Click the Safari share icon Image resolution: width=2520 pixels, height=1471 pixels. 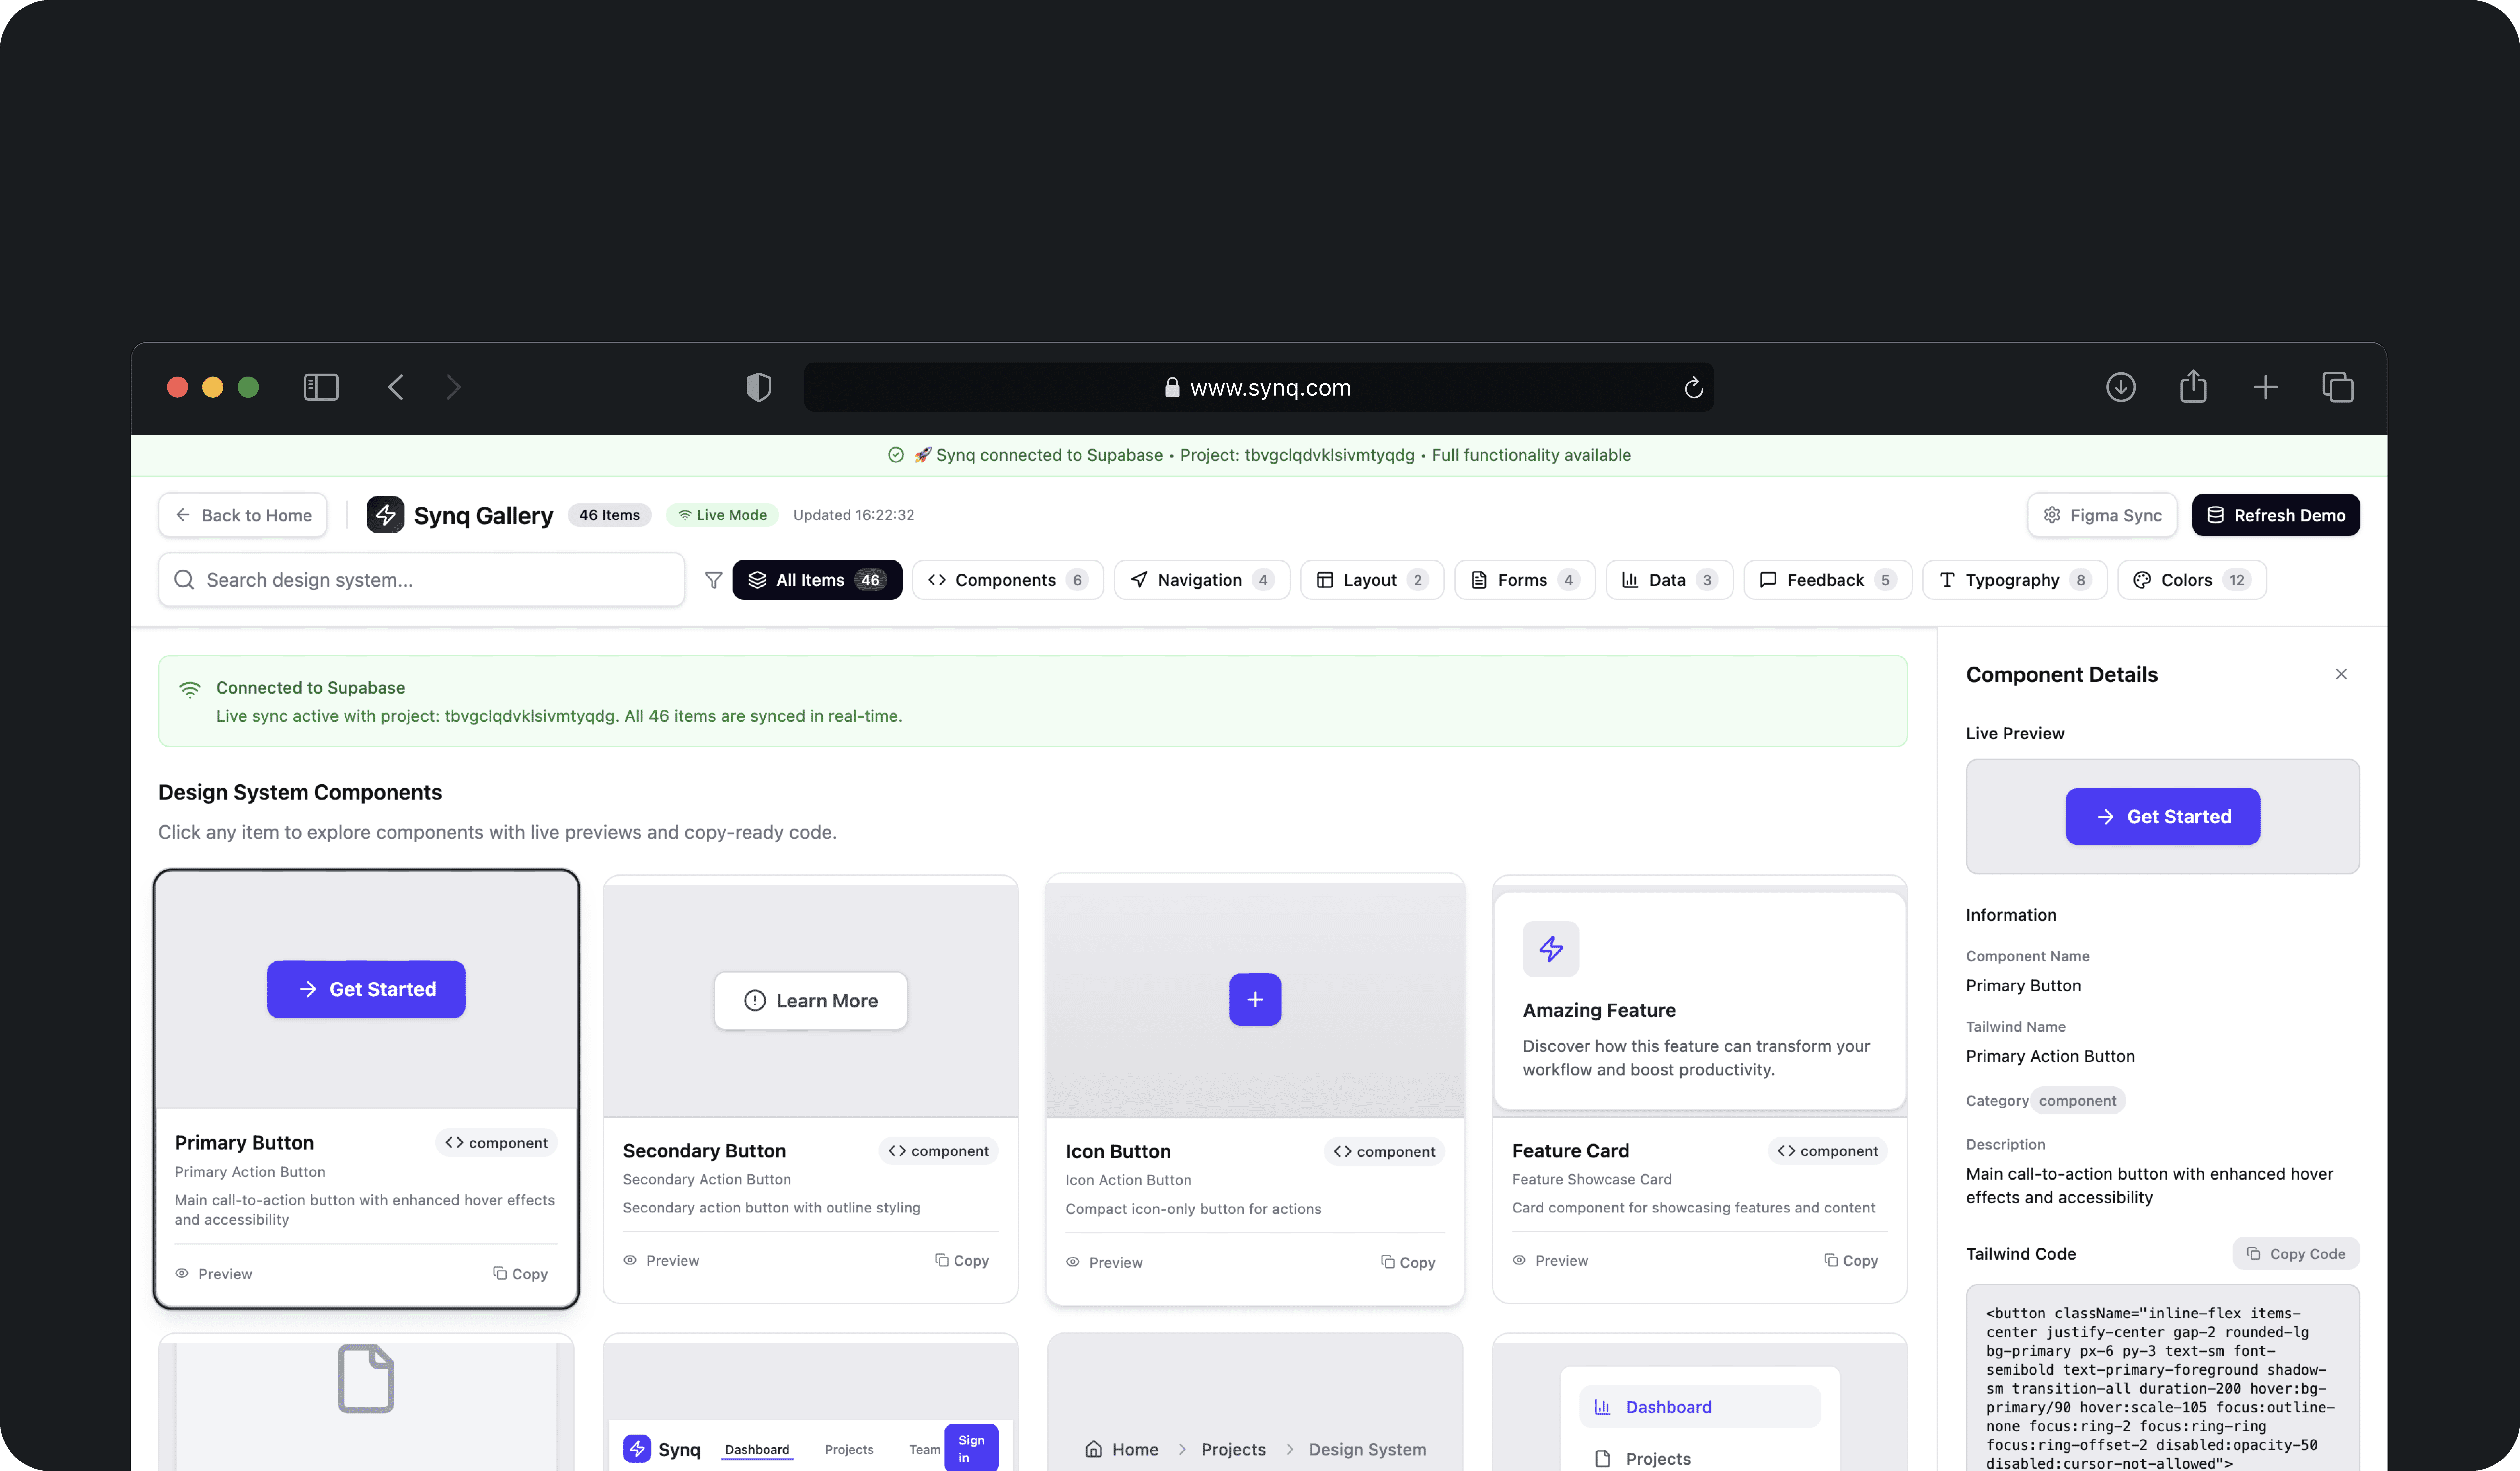click(x=2193, y=387)
